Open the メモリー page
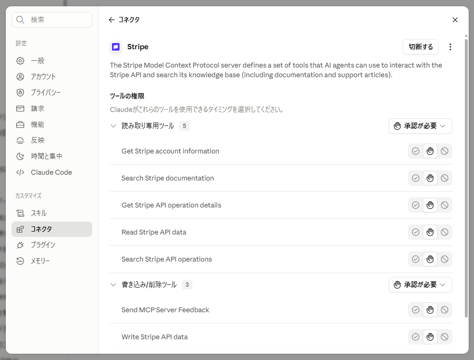This screenshot has height=360, width=474. 52,261
